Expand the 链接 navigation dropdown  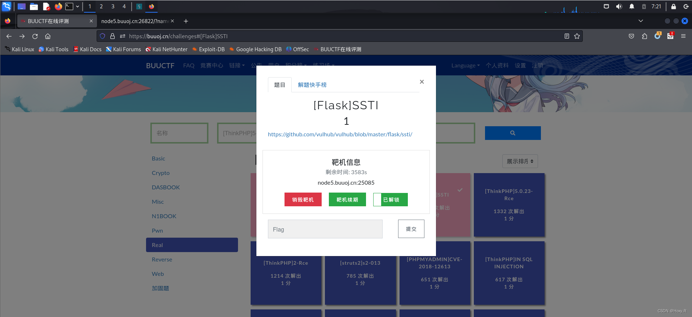237,66
